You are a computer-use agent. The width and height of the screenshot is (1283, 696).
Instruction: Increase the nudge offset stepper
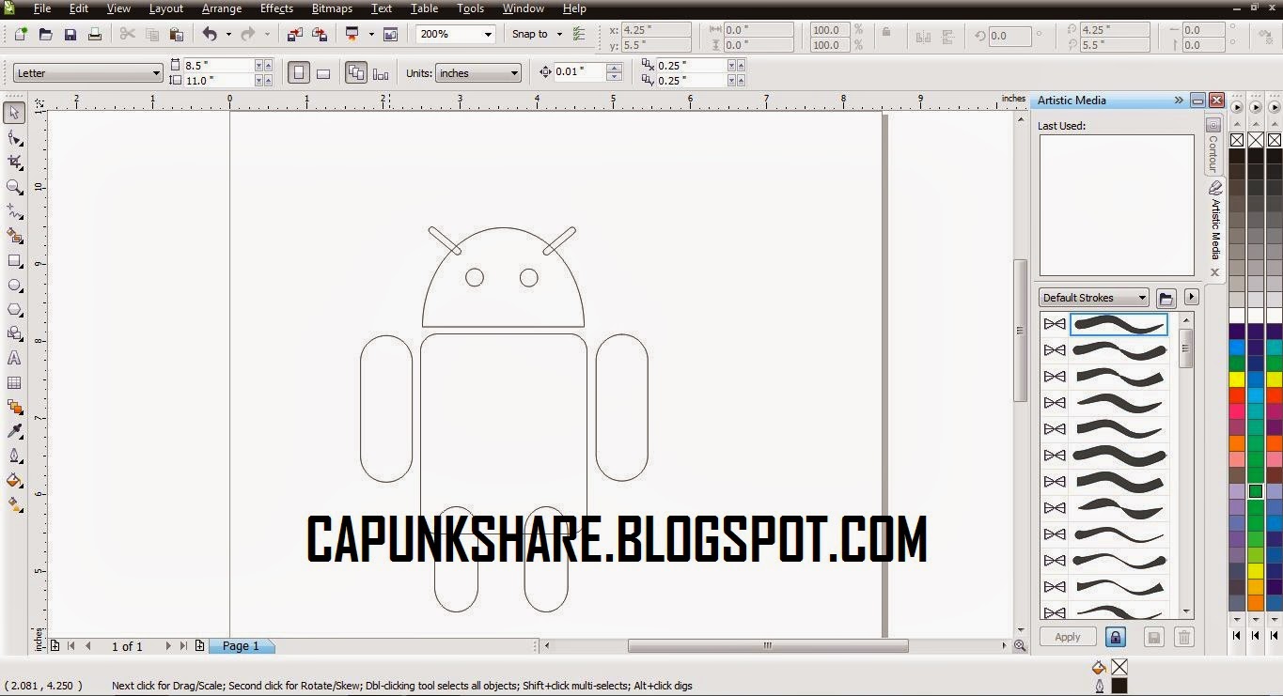click(615, 69)
